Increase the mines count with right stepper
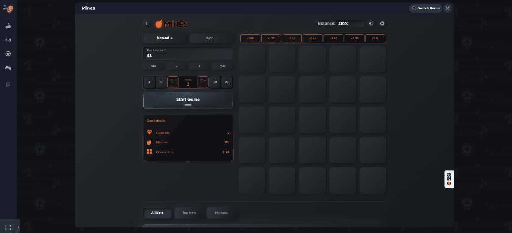This screenshot has width=512, height=233. [203, 82]
